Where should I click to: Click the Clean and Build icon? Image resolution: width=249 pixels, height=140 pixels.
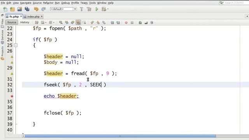[x=89, y=9]
